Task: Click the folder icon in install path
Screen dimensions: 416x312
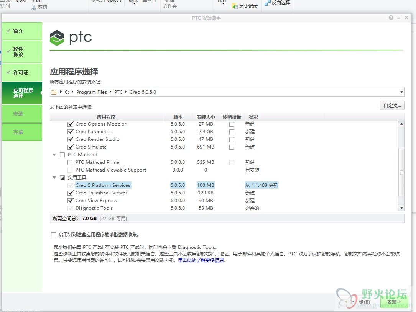Action: [54, 92]
